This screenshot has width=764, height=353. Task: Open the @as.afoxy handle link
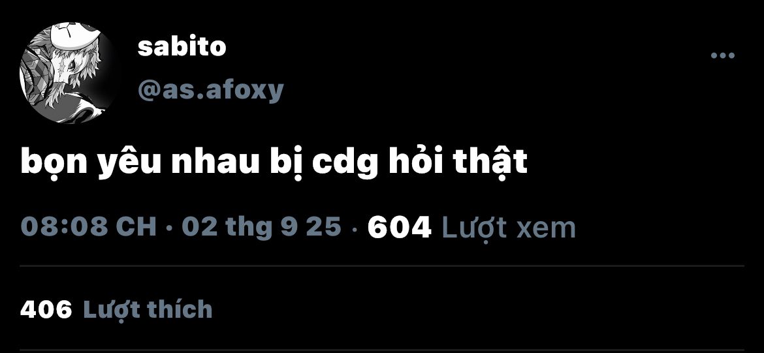pyautogui.click(x=210, y=89)
